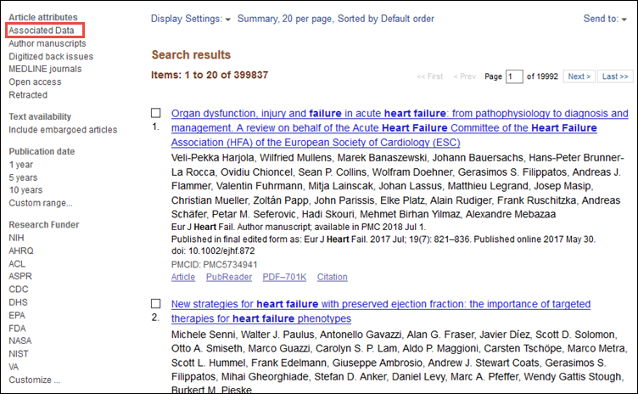Click the Page number input field
Image resolution: width=638 pixels, height=394 pixels.
pos(514,76)
